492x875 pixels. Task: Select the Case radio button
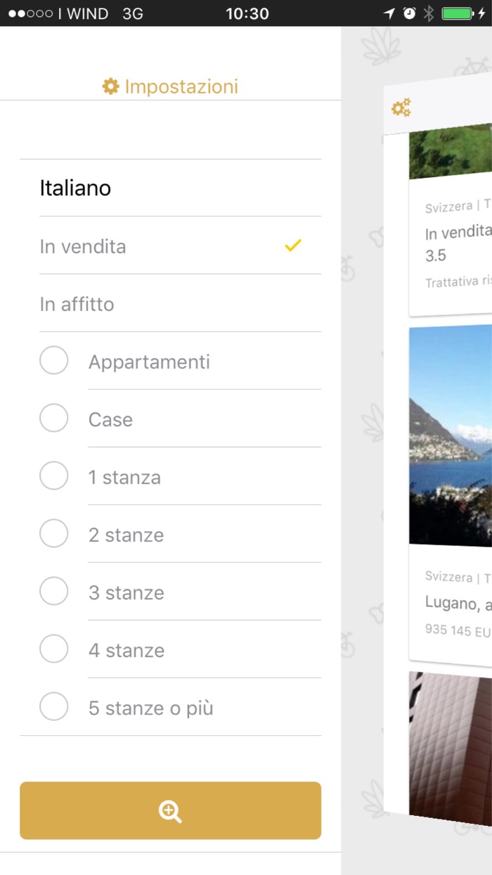coord(54,419)
